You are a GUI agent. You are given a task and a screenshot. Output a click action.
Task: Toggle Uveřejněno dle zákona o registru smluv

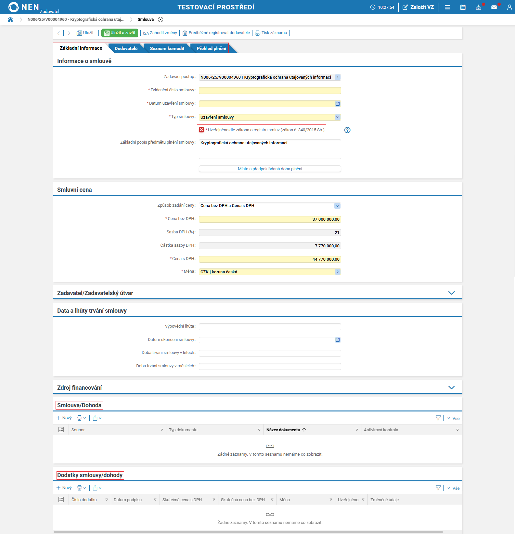pos(201,130)
